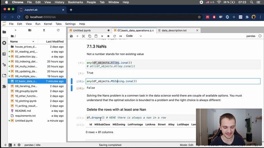Open 03_indexing_dat... notebook

pos(37,61)
